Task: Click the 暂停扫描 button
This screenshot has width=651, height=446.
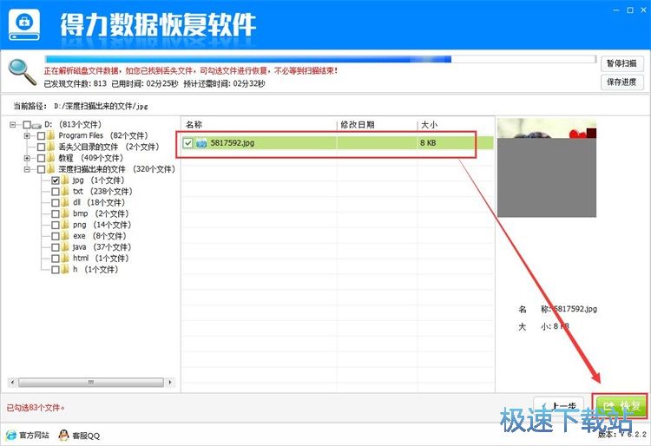Action: (621, 63)
